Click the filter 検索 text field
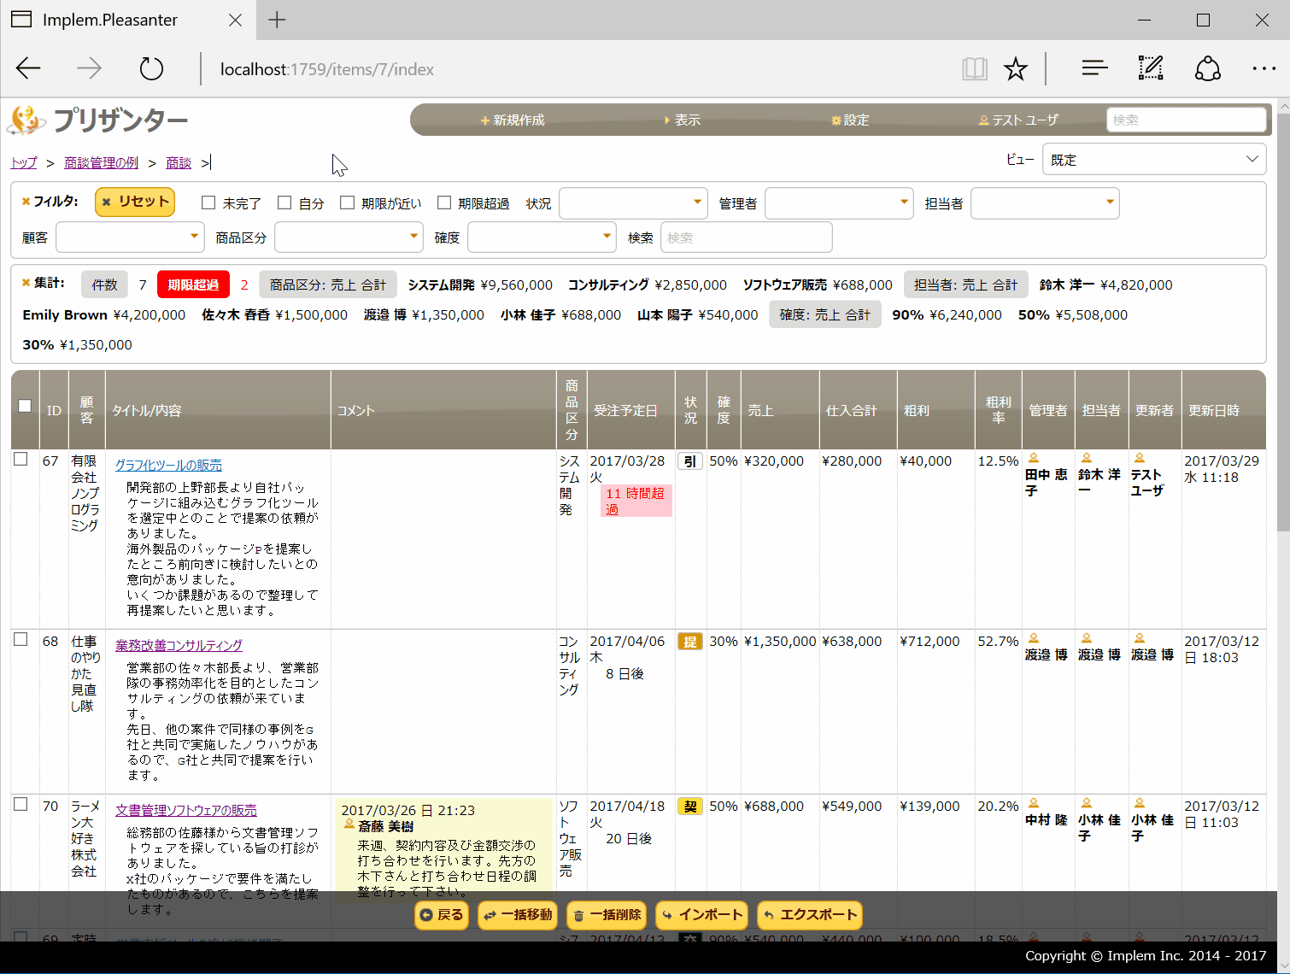The width and height of the screenshot is (1290, 974). click(746, 237)
